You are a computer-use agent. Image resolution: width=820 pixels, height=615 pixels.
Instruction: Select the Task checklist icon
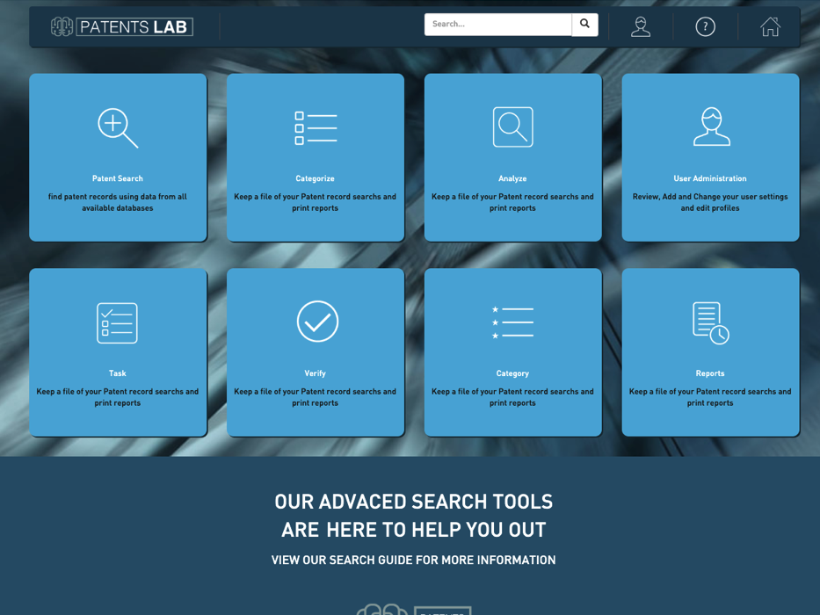point(117,323)
